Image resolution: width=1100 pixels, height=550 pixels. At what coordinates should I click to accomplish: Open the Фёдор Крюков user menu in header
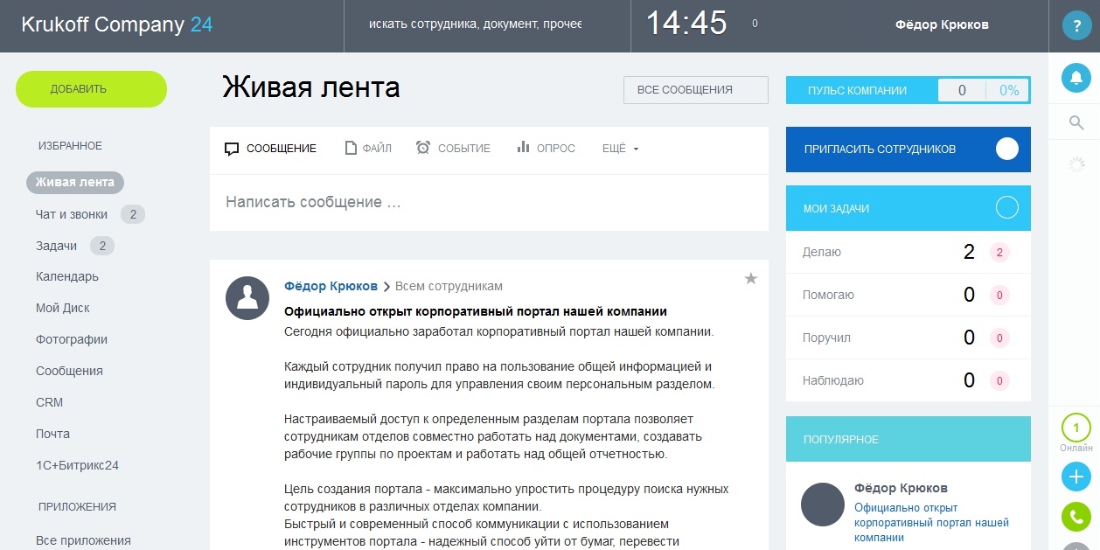tap(943, 25)
